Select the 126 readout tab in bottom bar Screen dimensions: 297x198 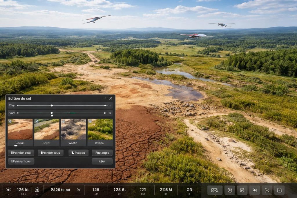[x=96, y=191]
